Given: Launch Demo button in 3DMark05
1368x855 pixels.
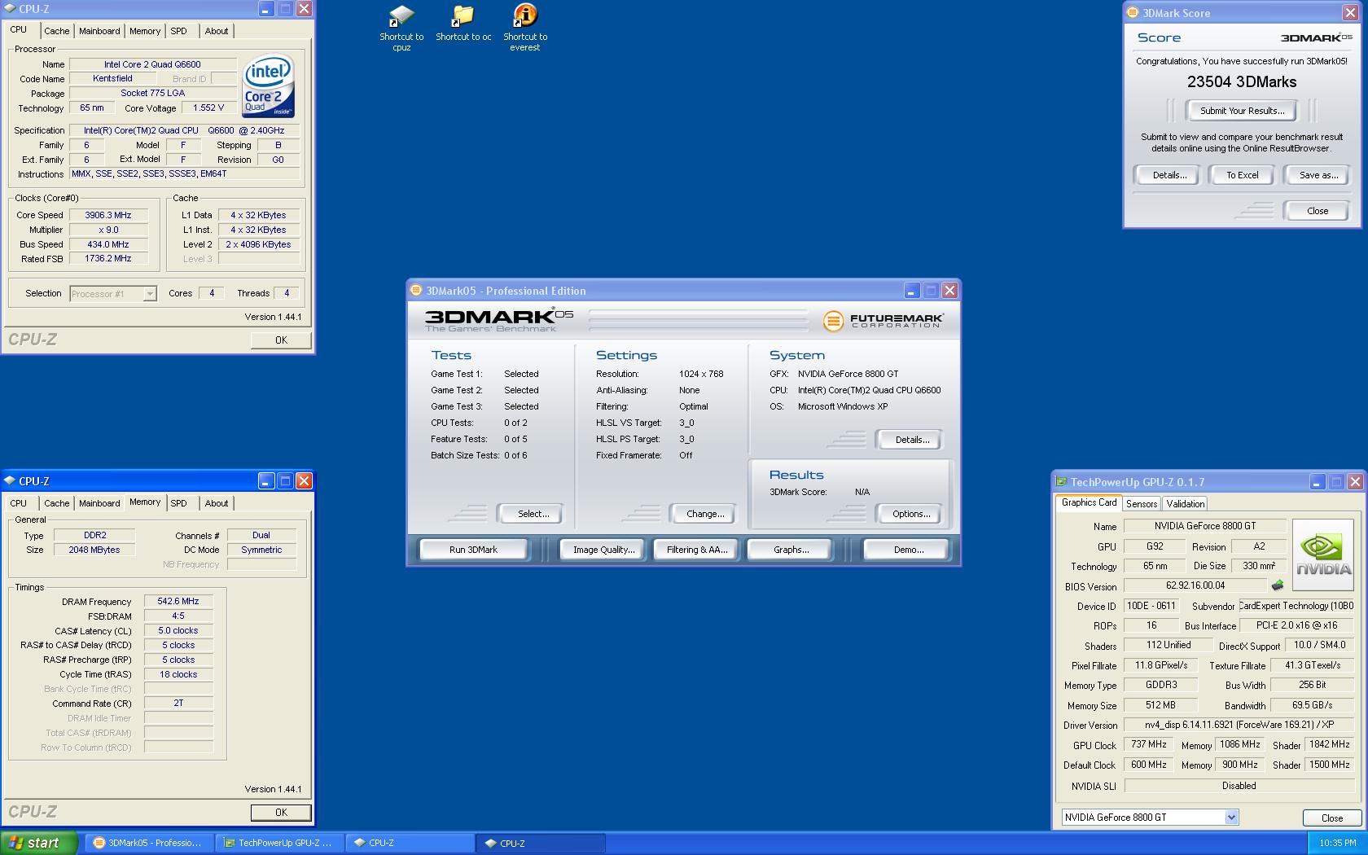Looking at the screenshot, I should tap(908, 550).
